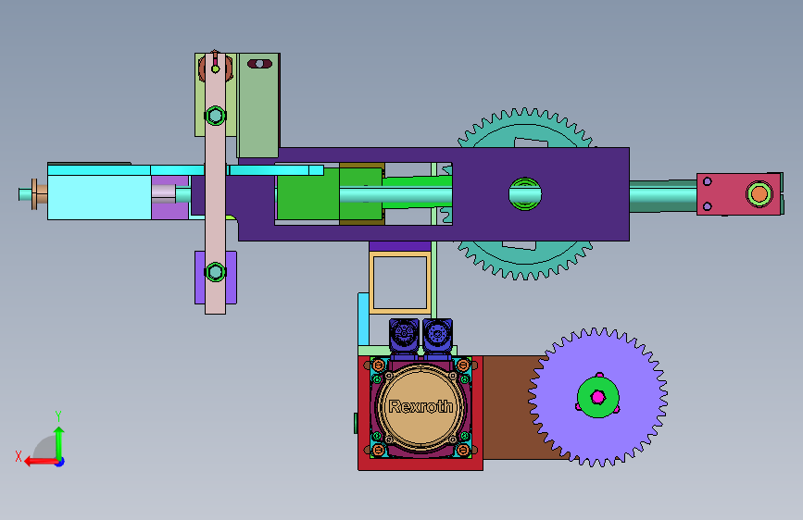Click the X axis arrow of the orientation triad
Image resolution: width=803 pixels, height=520 pixels.
point(41,462)
